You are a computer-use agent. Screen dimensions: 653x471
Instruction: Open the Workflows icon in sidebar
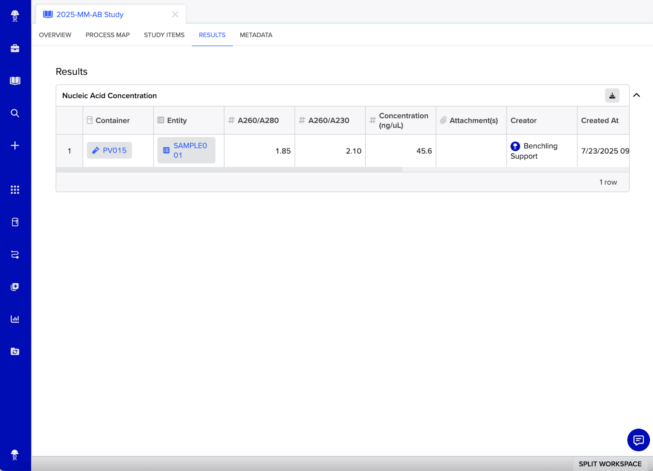point(15,255)
